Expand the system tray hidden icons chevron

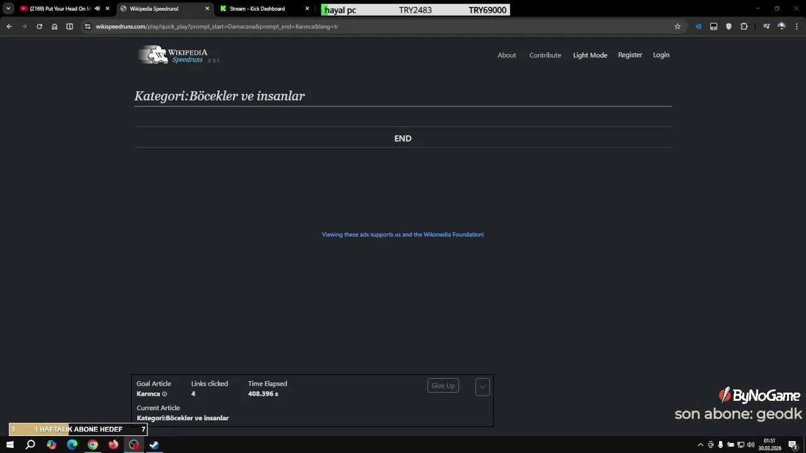(700, 445)
